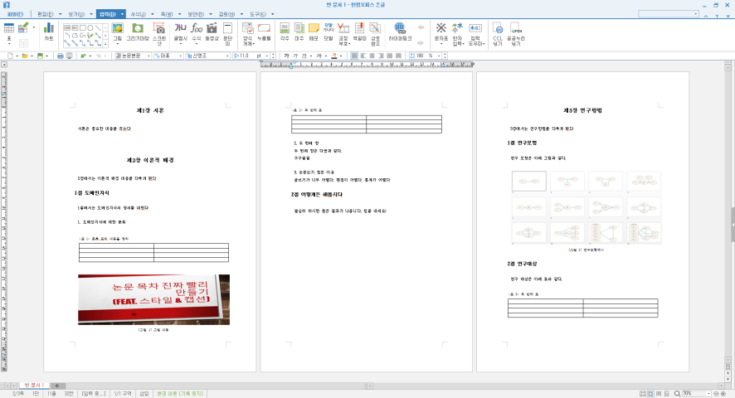Screen dimensions: 735x398
Task: Toggle italic text formatting
Action: [294, 56]
